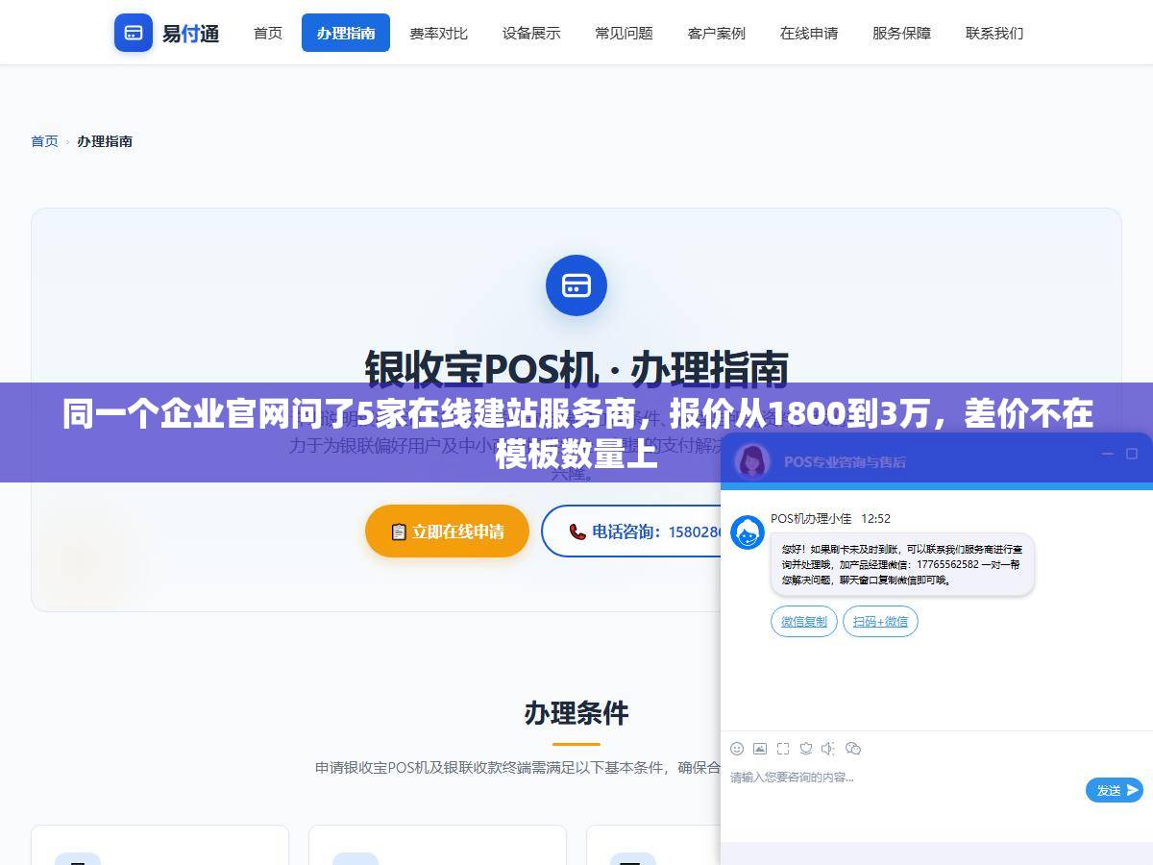
Task: Click the orange 立即在线申请 button
Action: click(x=447, y=531)
